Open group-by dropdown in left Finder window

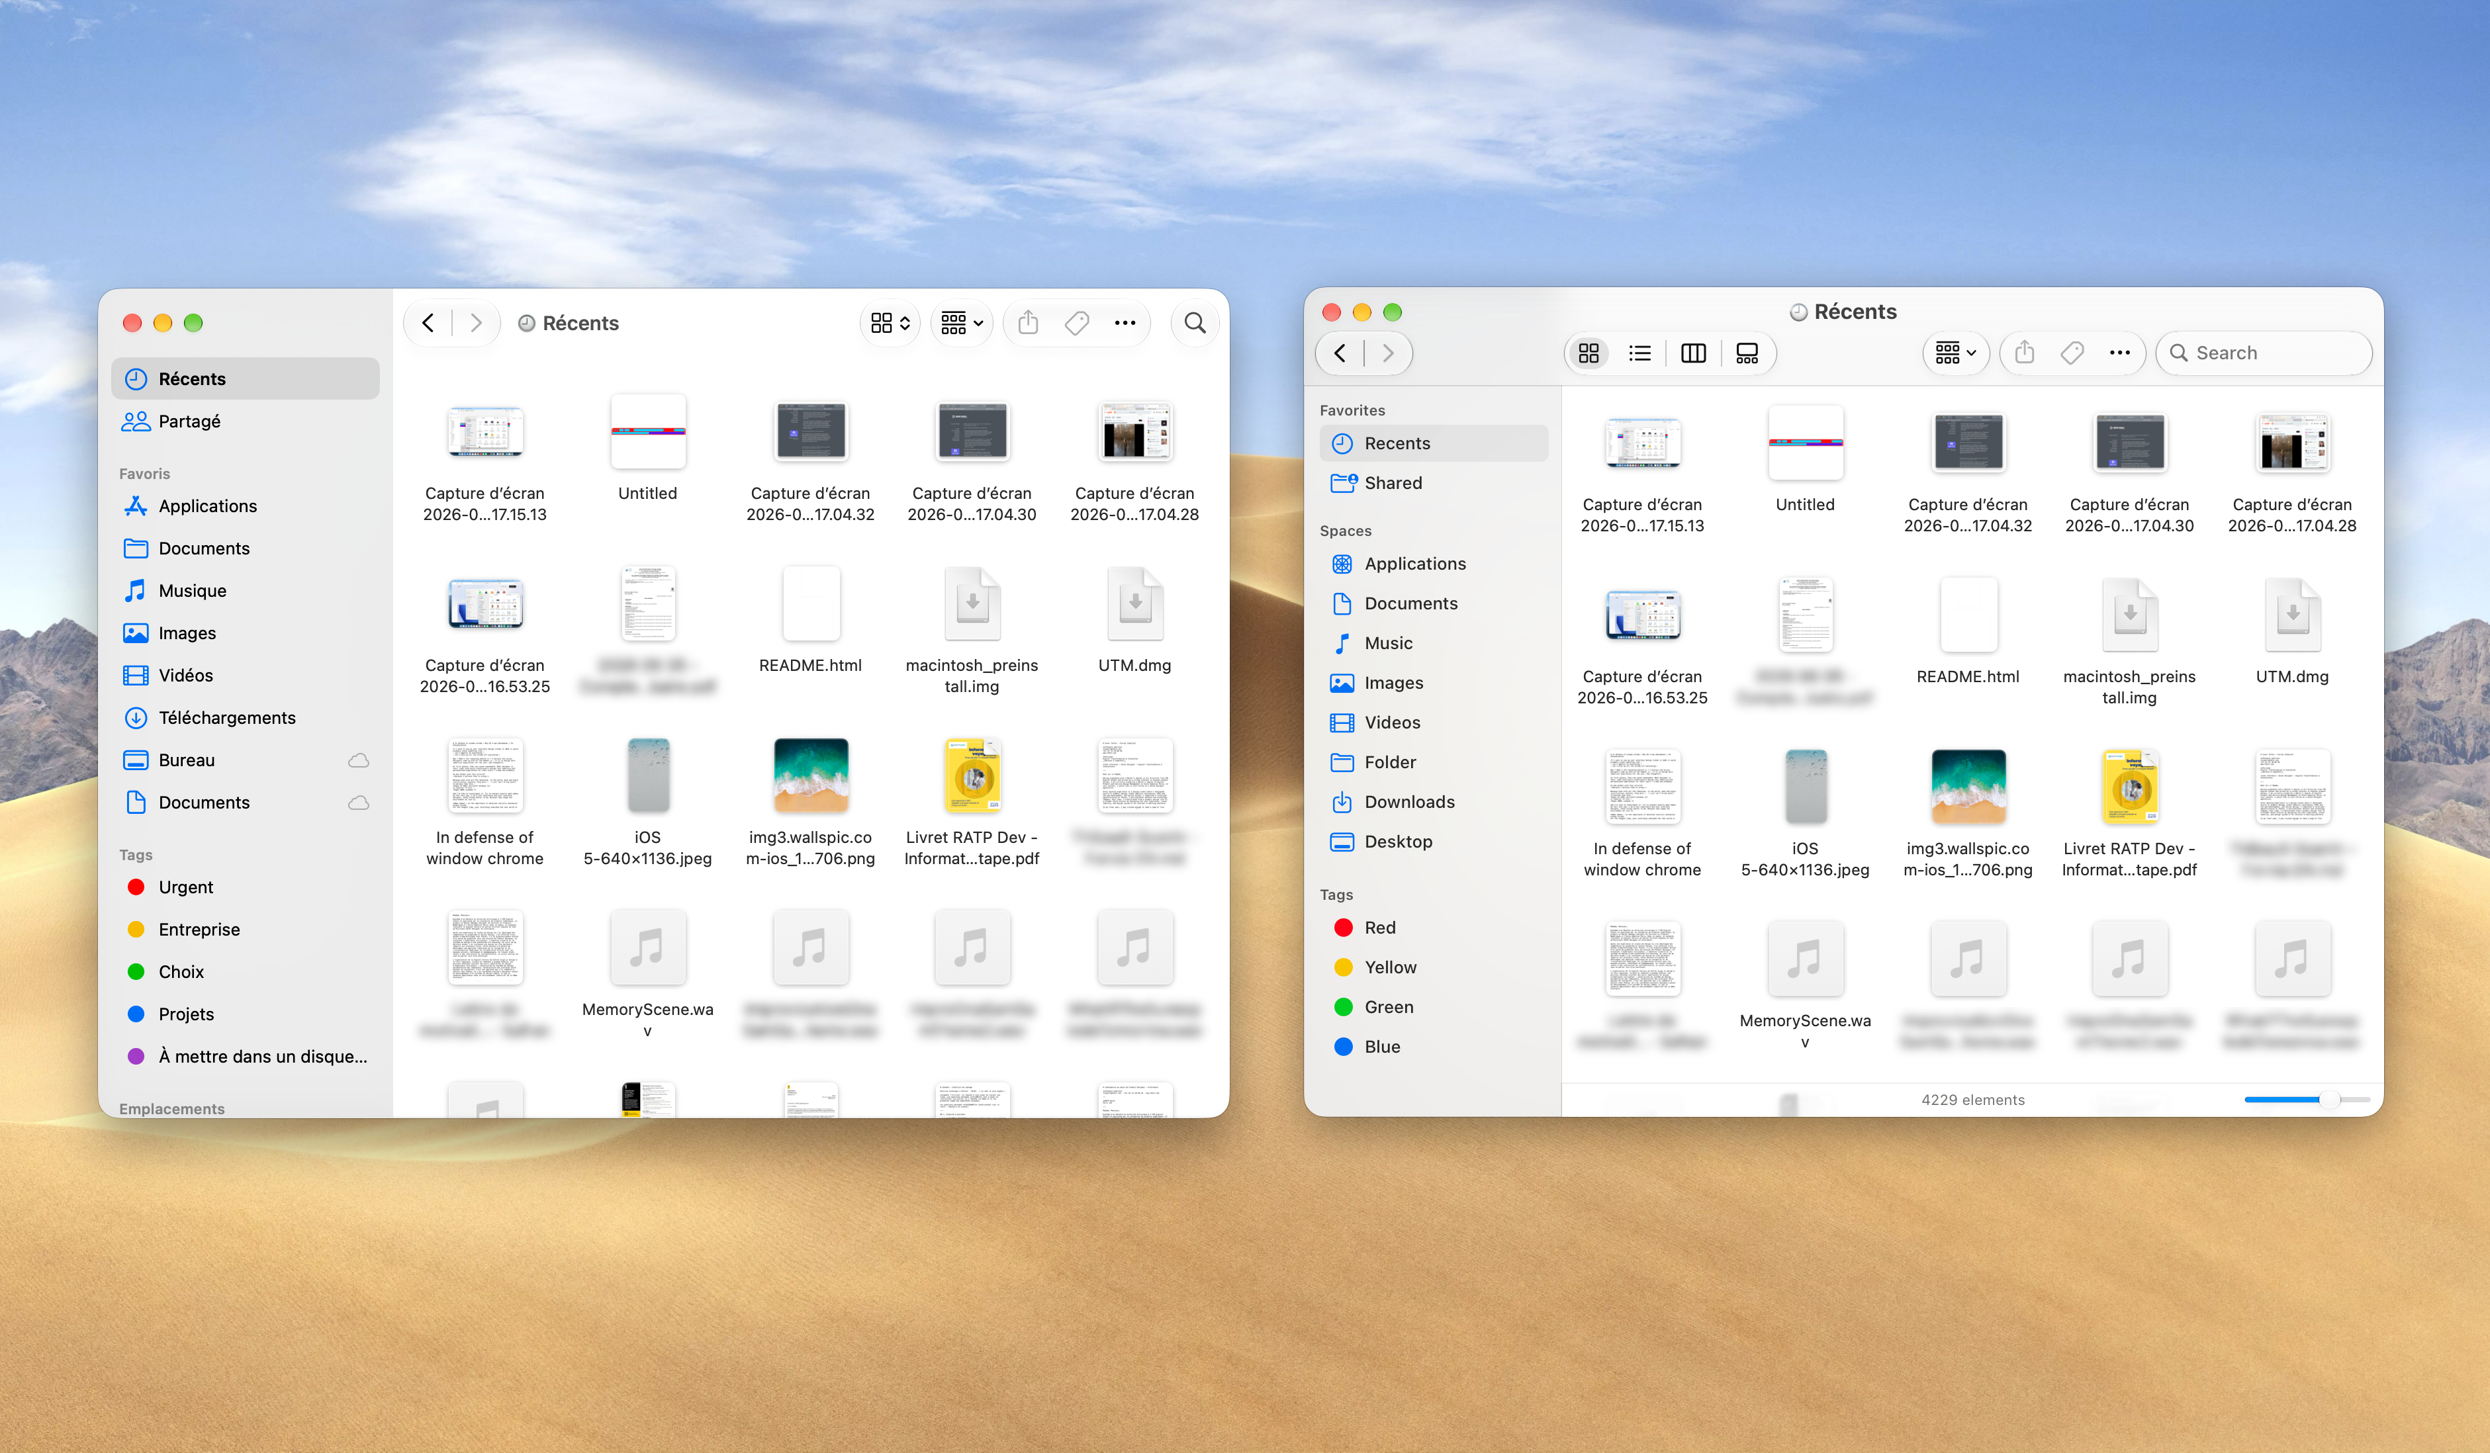(962, 323)
